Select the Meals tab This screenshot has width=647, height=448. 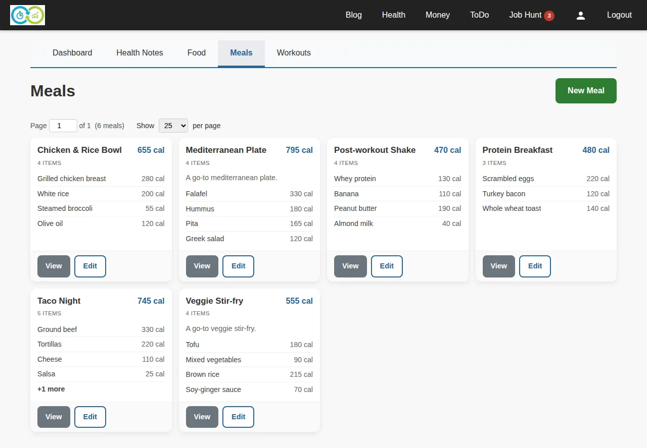point(241,53)
